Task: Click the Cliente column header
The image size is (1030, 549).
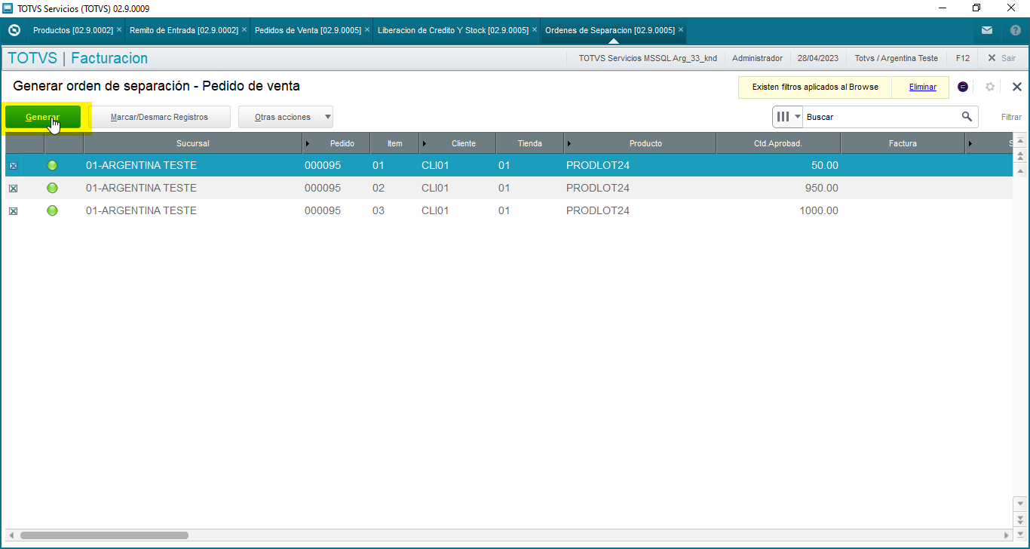Action: point(458,143)
